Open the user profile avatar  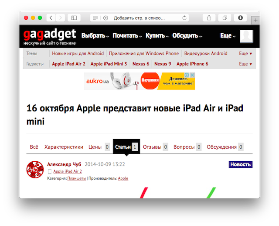click(246, 36)
